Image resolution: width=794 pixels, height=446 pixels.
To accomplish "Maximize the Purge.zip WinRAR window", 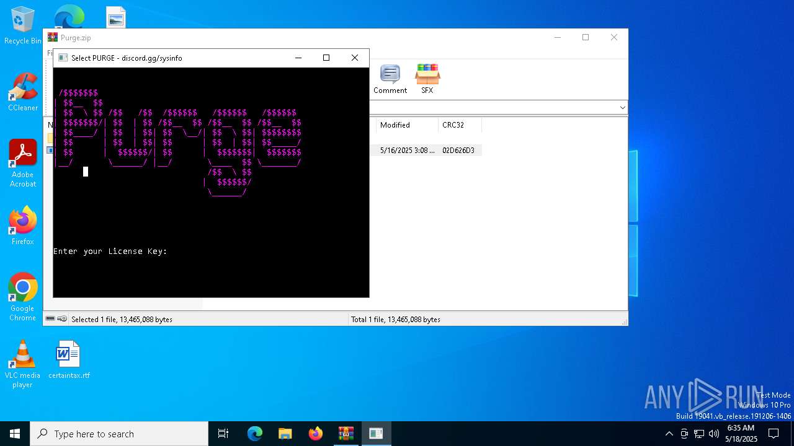I will [x=585, y=37].
